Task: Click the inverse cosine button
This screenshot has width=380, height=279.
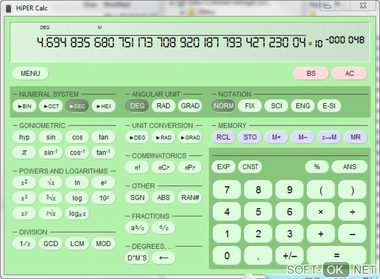Action: pyautogui.click(x=77, y=153)
